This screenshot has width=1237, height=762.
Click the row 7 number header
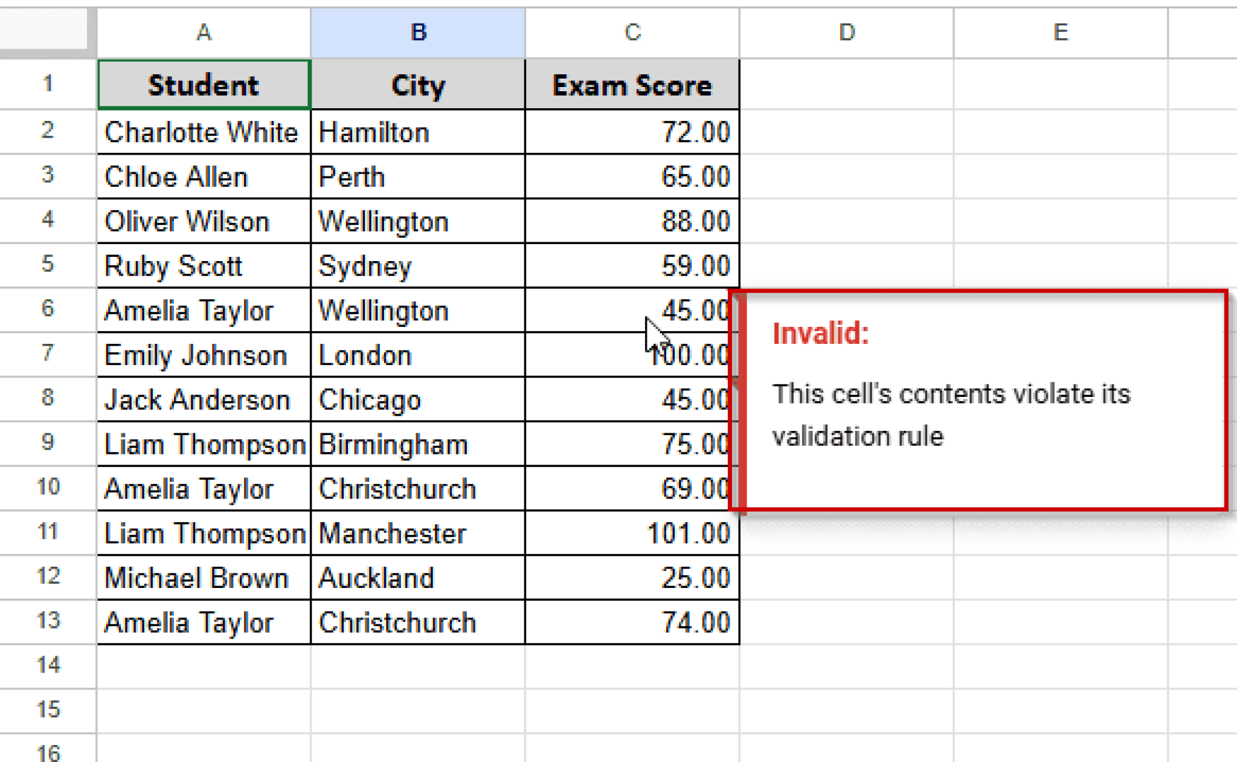click(48, 354)
